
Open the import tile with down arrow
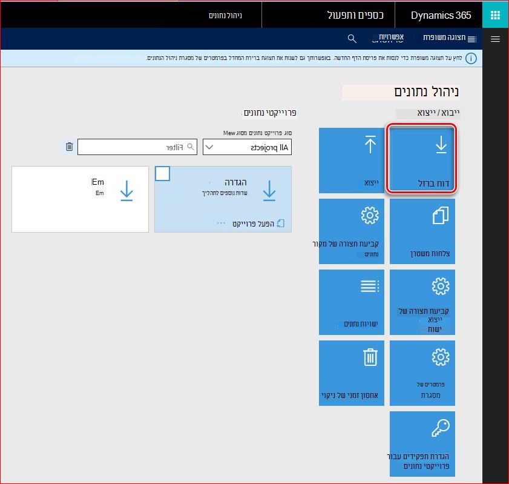coord(422,160)
